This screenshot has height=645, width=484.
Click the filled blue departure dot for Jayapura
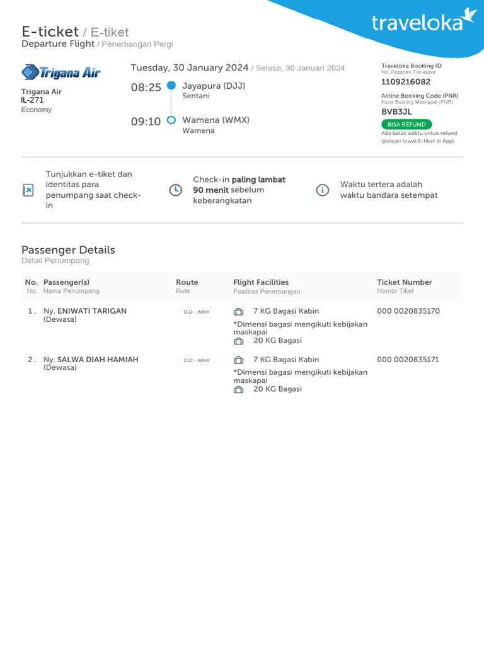(171, 86)
